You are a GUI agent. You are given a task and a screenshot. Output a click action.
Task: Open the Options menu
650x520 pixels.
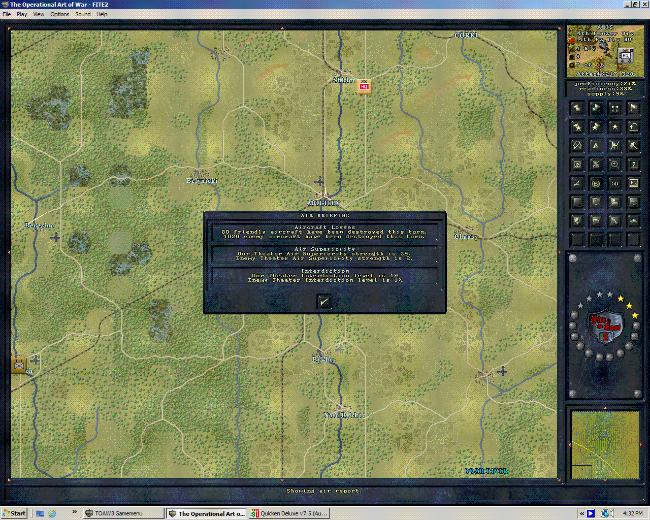[60, 14]
